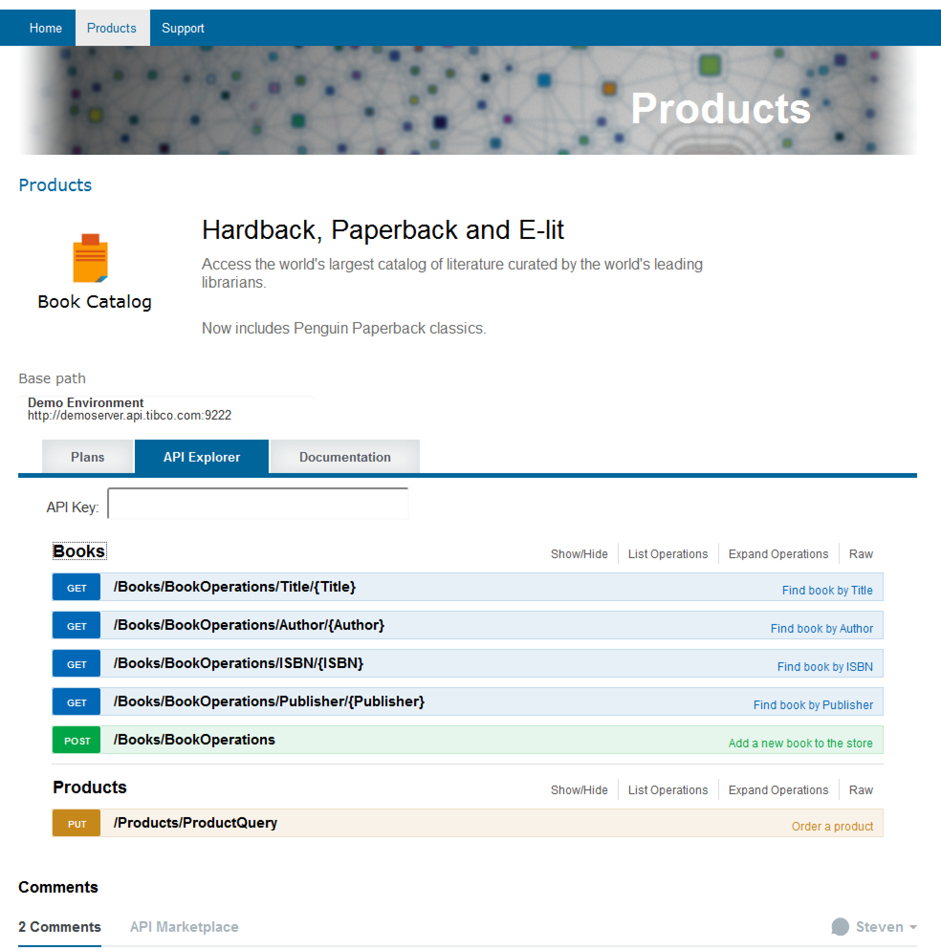Expand the POST /Books/BookOperations path
The image size is (941, 949).
pos(194,740)
